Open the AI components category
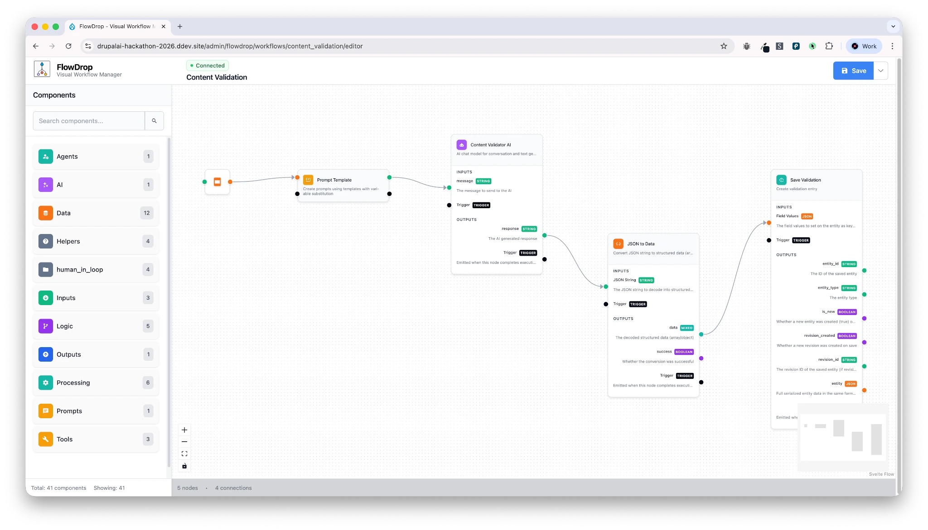The height and width of the screenshot is (530, 928). tap(46, 185)
